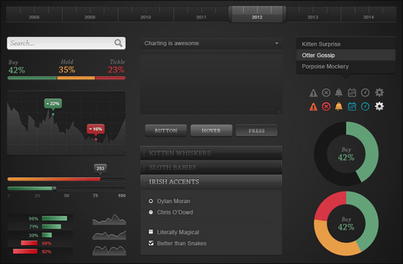Image resolution: width=403 pixels, height=264 pixels.
Task: Expand the Kitten Whiskers accordion section
Action: point(211,153)
